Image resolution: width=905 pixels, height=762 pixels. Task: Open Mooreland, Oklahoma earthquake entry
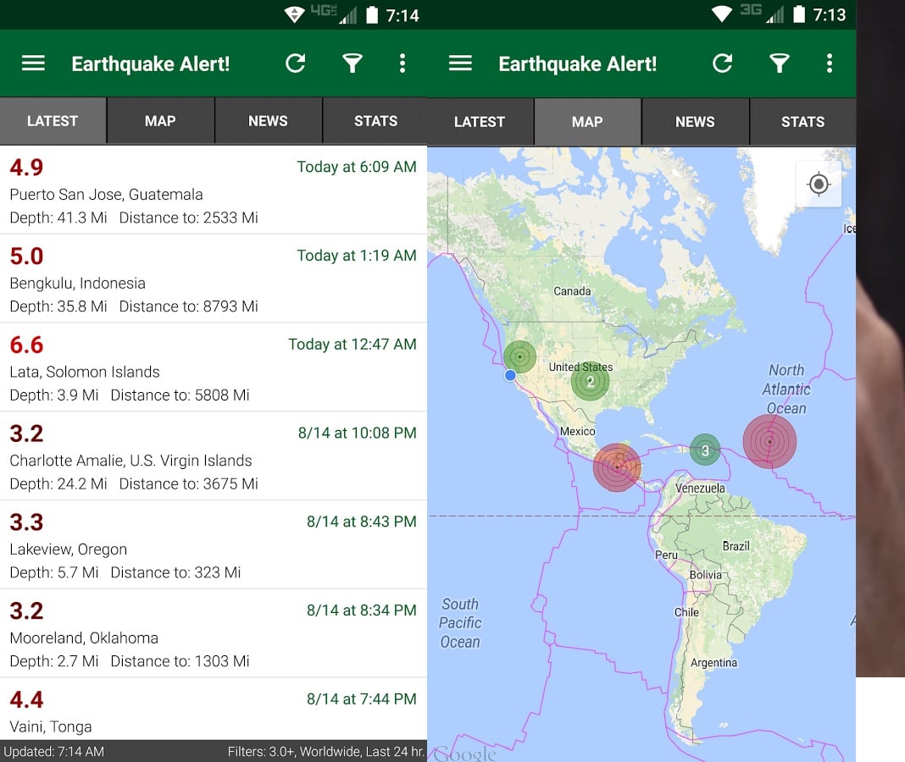pos(214,634)
